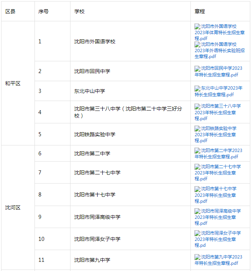Screen dimensions: 251x271
Task: Select the 和平区 district cell
Action: [x=18, y=83]
